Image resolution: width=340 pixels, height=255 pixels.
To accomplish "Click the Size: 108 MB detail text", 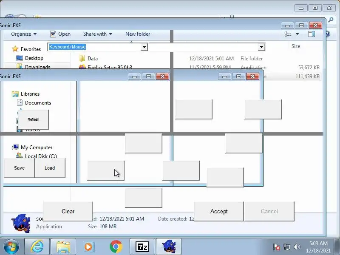I will pyautogui.click(x=102, y=227).
